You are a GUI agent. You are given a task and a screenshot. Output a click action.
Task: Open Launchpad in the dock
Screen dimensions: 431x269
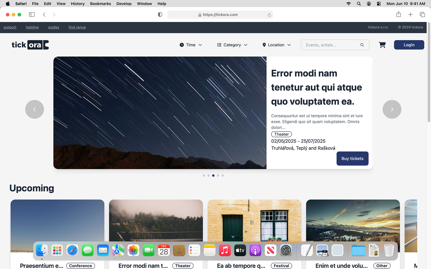pyautogui.click(x=57, y=250)
